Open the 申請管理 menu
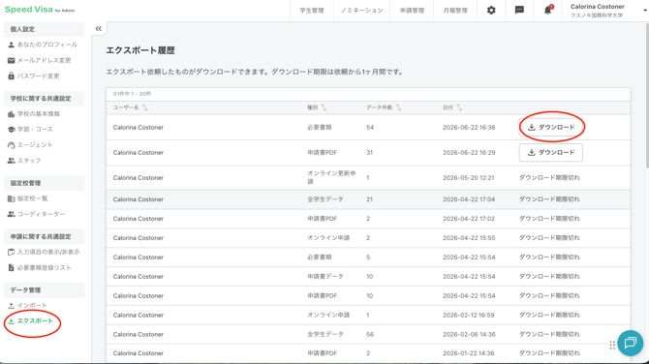The image size is (649, 364). [412, 11]
